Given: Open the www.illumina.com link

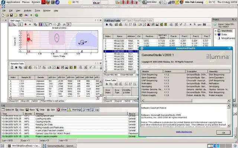Looking at the screenshot, I should [x=184, y=132].
